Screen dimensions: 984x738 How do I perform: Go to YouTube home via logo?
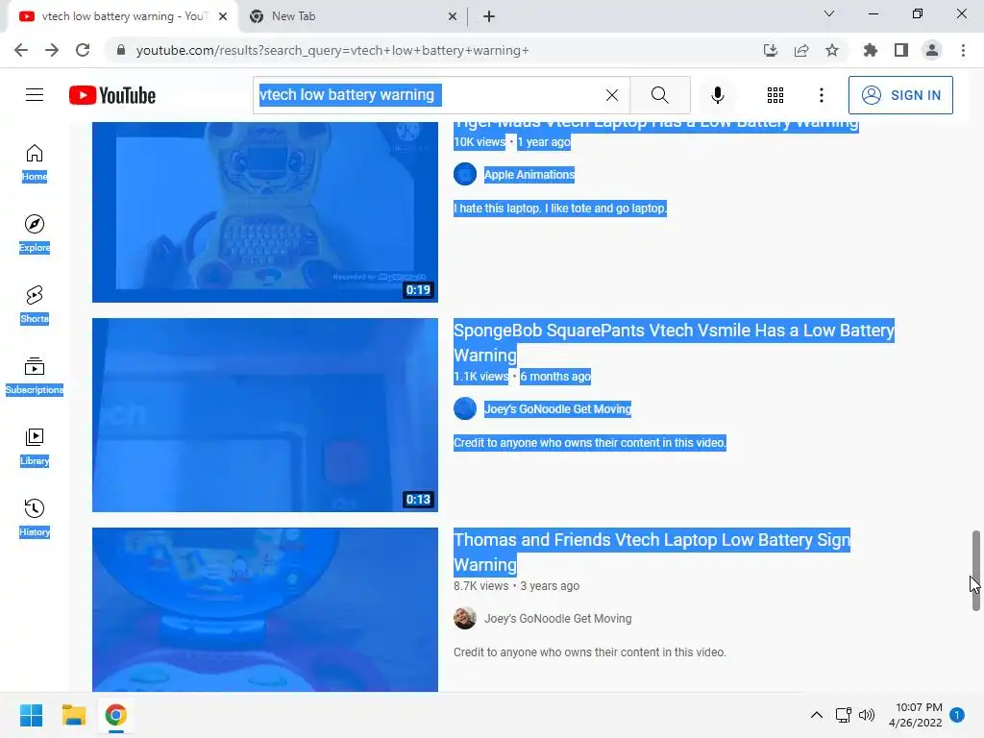pos(112,95)
